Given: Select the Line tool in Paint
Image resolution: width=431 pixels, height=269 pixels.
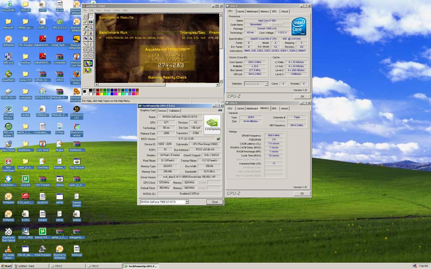Looking at the screenshot, I should (85, 44).
